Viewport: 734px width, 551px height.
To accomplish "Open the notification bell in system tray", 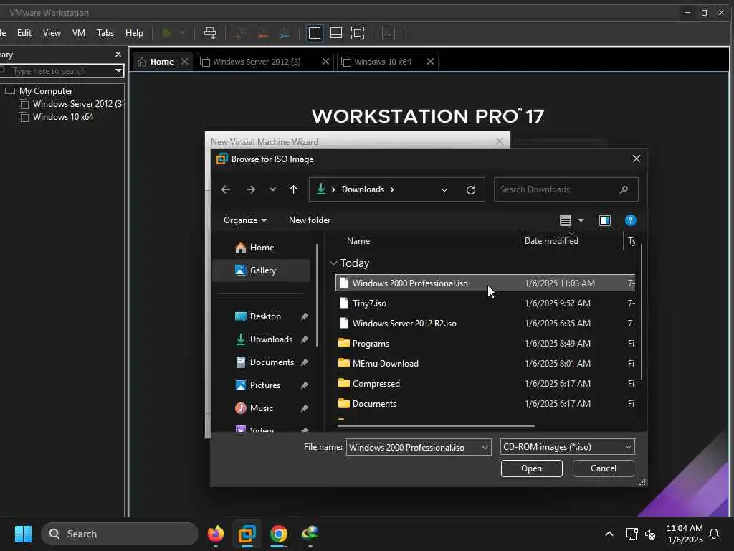I will tap(714, 534).
